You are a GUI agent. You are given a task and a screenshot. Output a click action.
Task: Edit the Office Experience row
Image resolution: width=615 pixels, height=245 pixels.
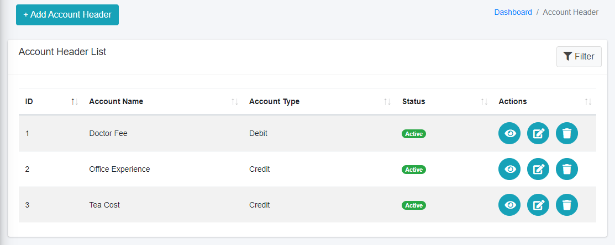coord(538,169)
